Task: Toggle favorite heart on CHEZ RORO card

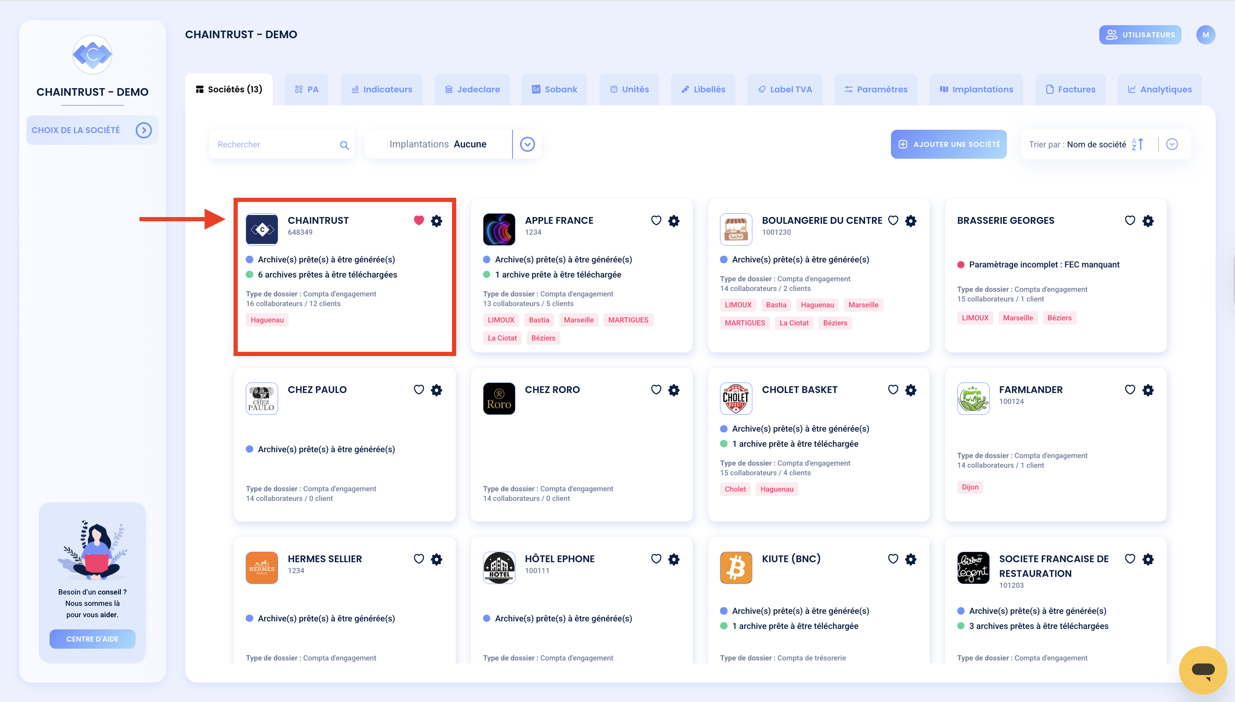Action: click(656, 390)
